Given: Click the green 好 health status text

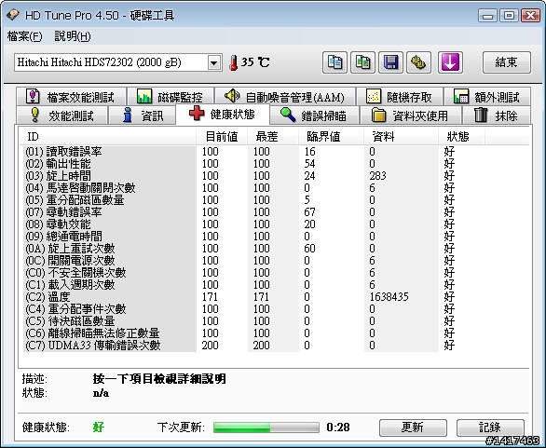Looking at the screenshot, I should point(99,428).
